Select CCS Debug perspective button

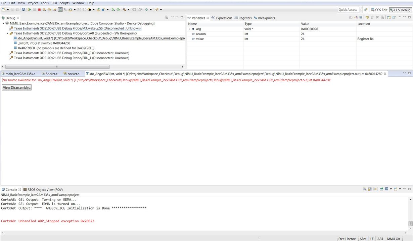pos(401,10)
